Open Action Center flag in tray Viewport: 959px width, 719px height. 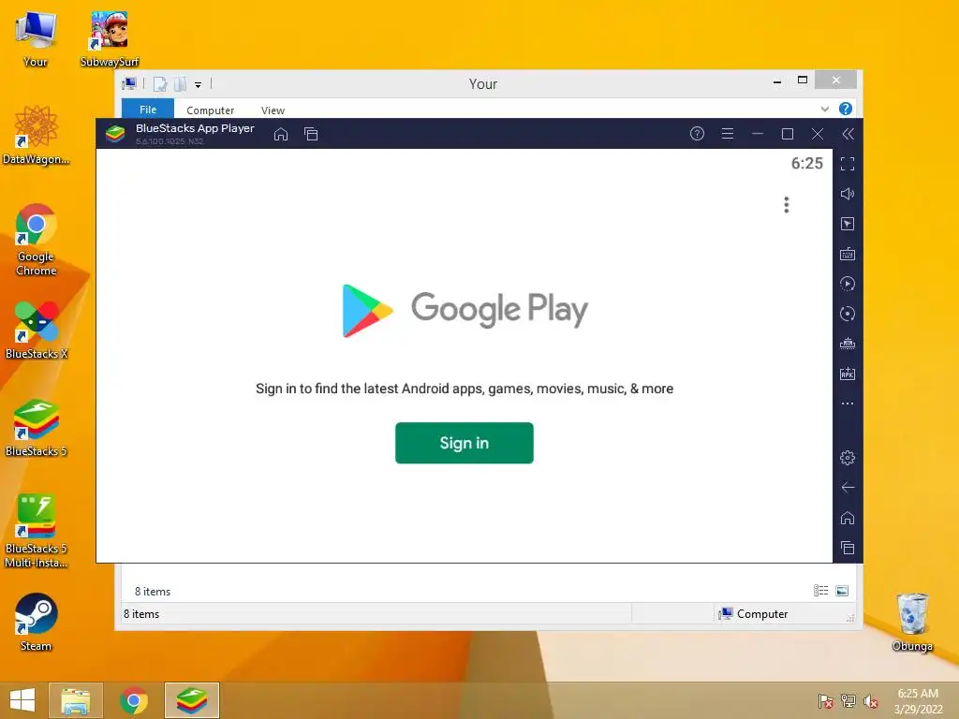pyautogui.click(x=826, y=700)
